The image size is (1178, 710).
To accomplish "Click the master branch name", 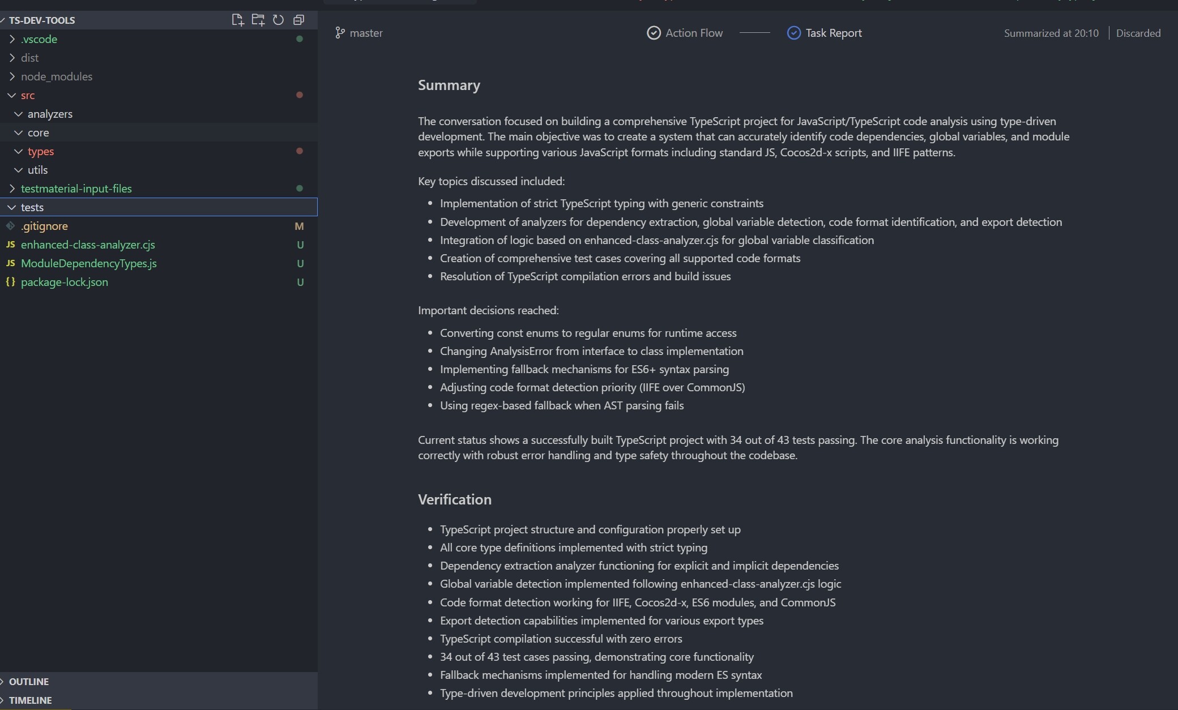I will [x=366, y=33].
